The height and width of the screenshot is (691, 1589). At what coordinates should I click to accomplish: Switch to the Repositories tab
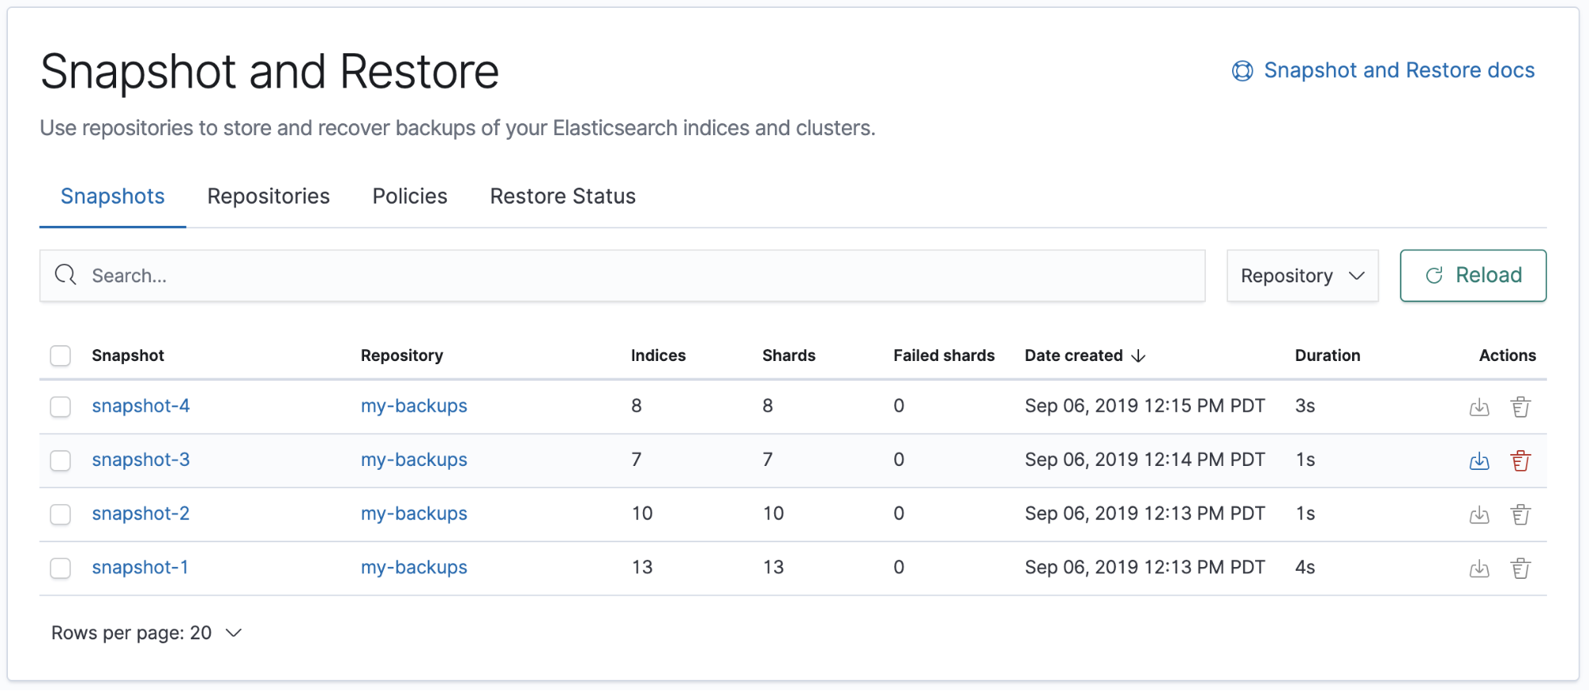pos(268,196)
